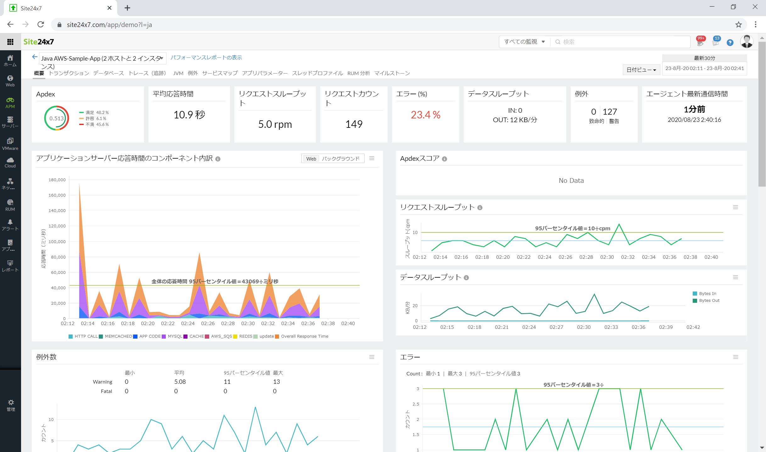766x452 pixels.
Task: Toggle MYSQL legend series
Action: [172, 336]
